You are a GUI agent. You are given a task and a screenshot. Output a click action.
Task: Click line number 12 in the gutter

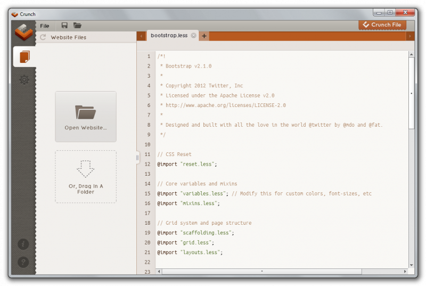pos(148,164)
